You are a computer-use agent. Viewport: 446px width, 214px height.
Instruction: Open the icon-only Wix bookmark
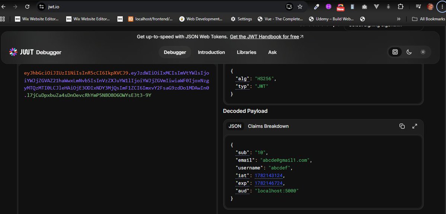120,19
